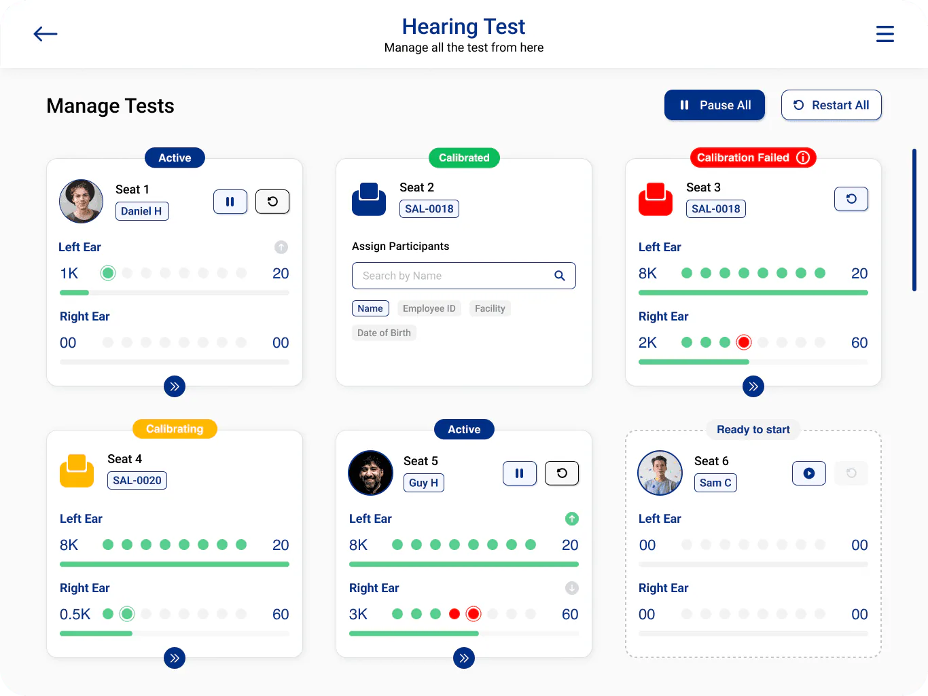Select the Facility search filter
The image size is (928, 696).
point(490,308)
